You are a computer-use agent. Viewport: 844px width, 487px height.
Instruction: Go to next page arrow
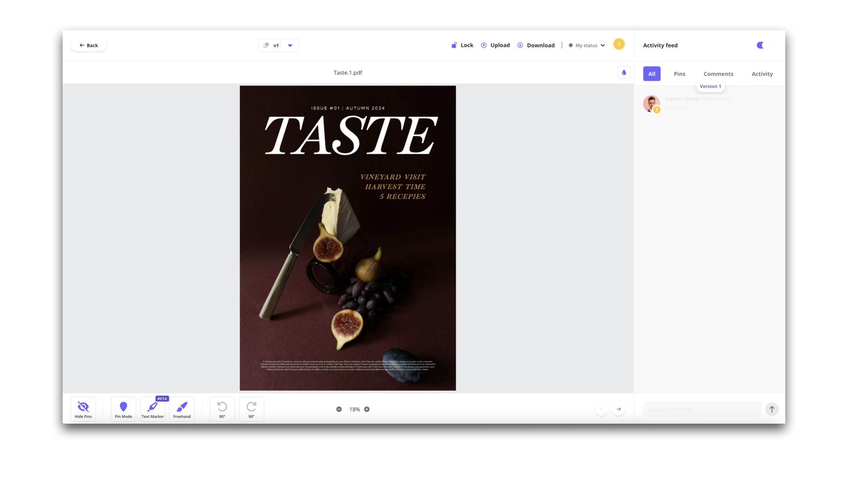(x=619, y=409)
